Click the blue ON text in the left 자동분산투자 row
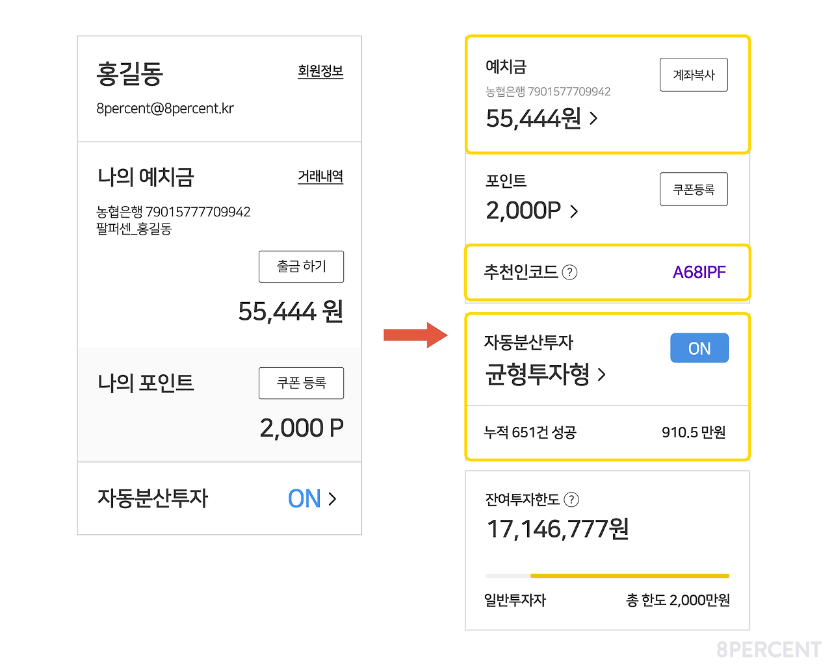The image size is (832, 670). [304, 498]
